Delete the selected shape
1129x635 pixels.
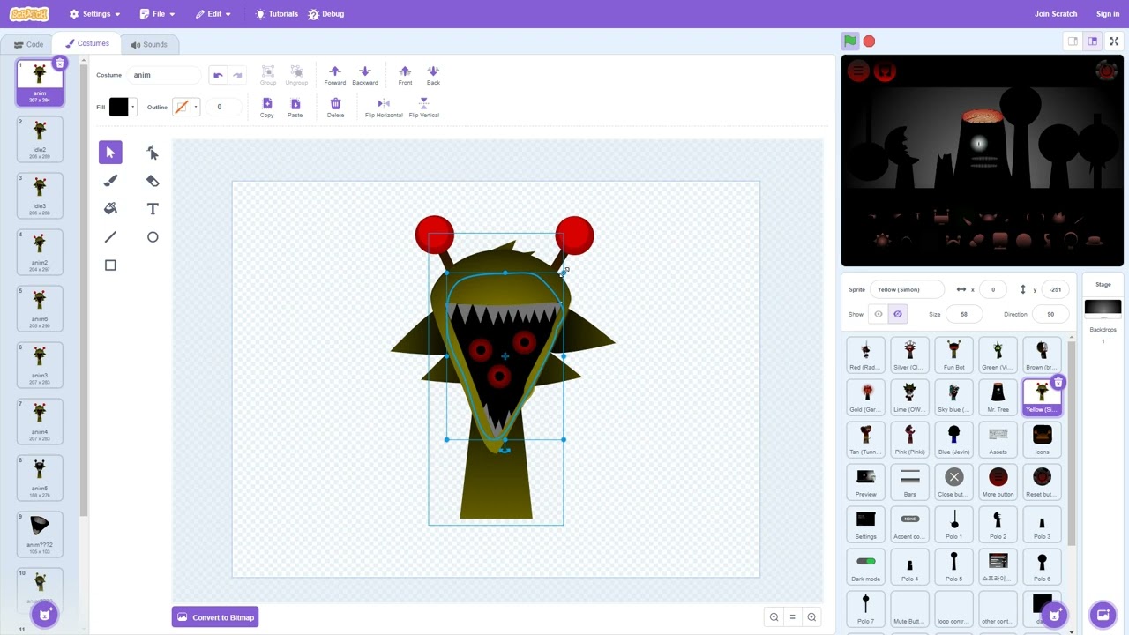pyautogui.click(x=335, y=108)
